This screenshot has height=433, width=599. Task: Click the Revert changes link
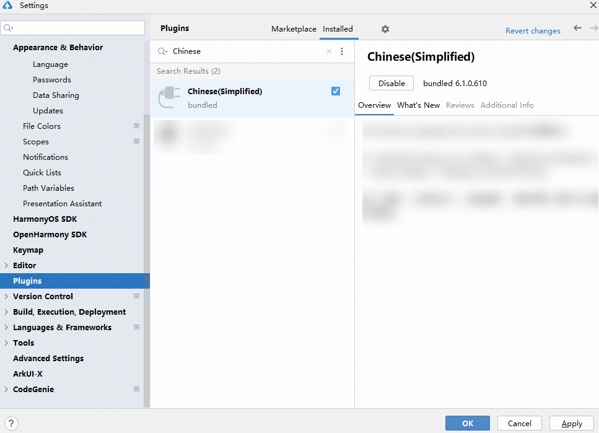click(x=533, y=30)
